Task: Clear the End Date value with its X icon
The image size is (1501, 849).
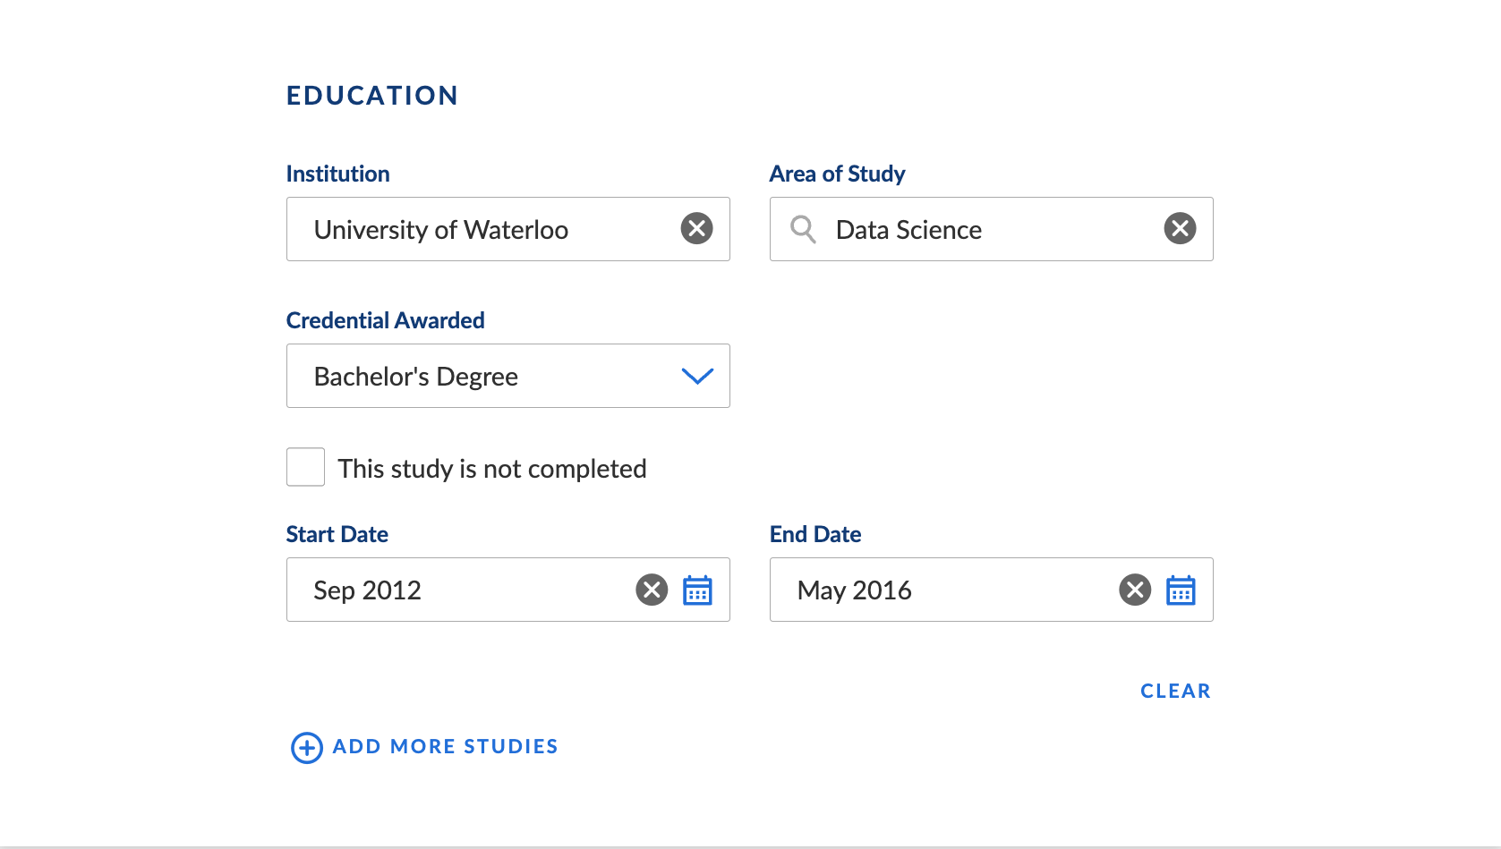Action: (x=1135, y=590)
